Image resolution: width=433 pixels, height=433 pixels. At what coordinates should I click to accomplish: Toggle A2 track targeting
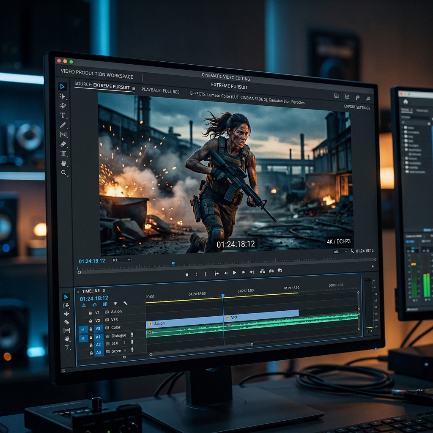pyautogui.click(x=98, y=345)
